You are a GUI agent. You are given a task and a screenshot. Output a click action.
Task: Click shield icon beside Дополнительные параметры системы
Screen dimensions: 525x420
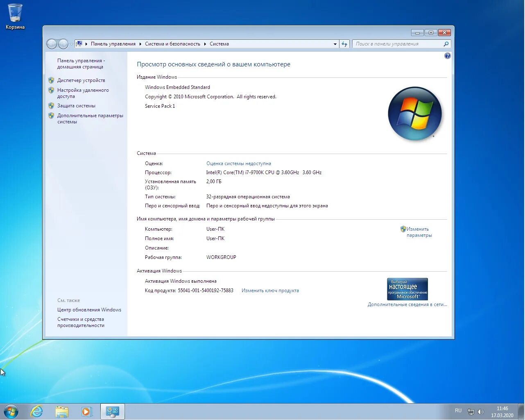[51, 116]
